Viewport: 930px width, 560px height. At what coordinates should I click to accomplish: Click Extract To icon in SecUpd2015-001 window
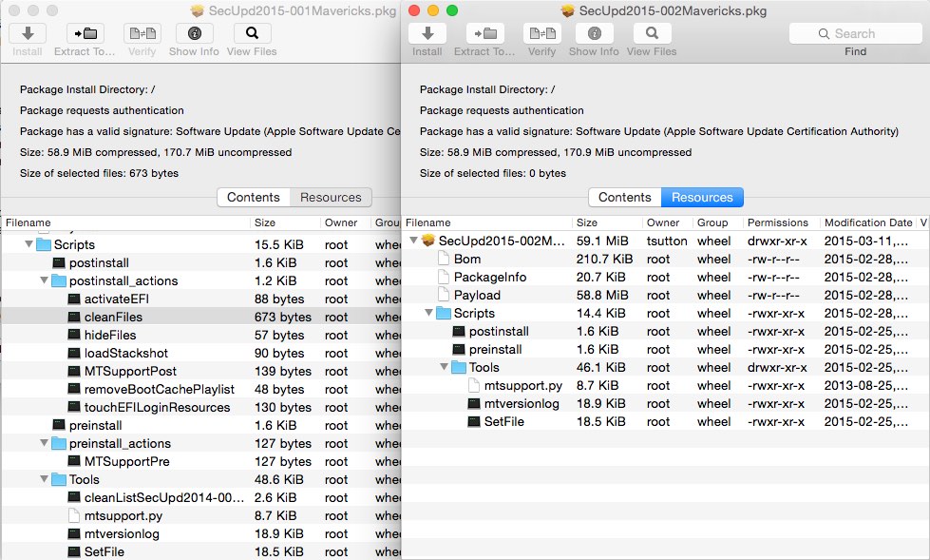point(85,33)
